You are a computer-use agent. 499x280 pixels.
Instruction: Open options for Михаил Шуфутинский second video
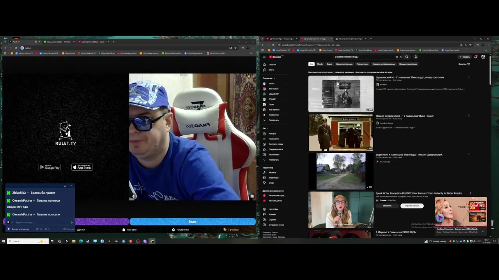click(x=469, y=115)
